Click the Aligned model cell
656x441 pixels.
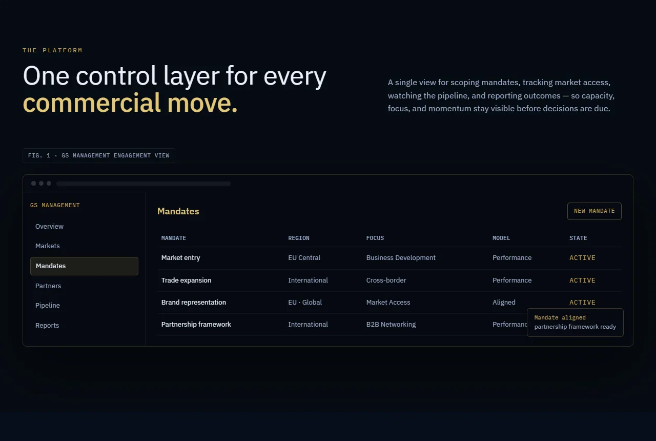pyautogui.click(x=504, y=303)
